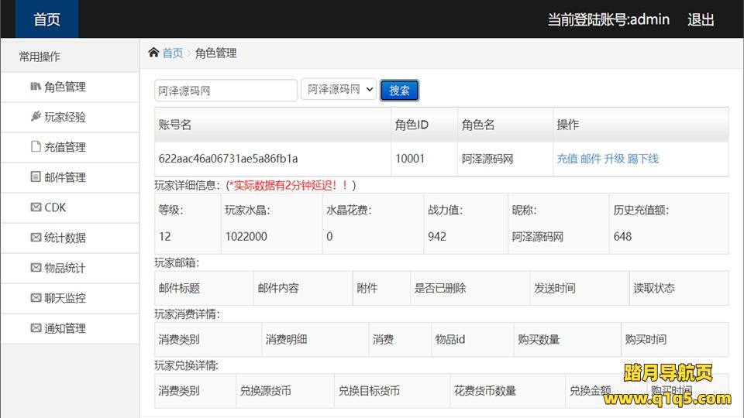744x418 pixels.
Task: Click the 退出 logout link
Action: [x=701, y=19]
